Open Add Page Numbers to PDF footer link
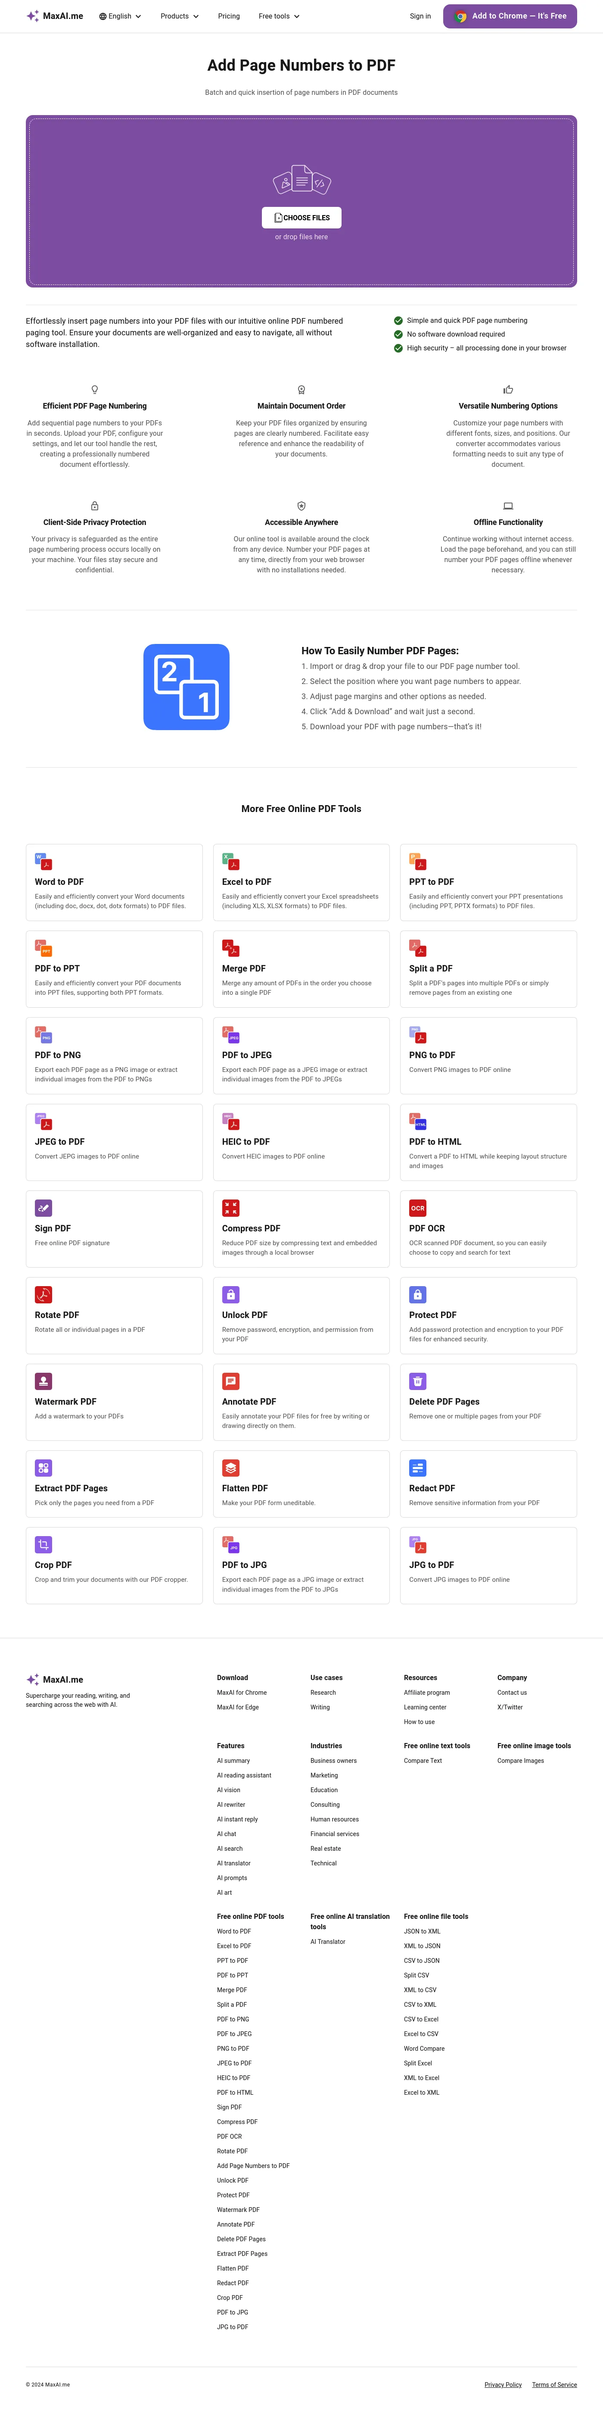 coord(253,2165)
